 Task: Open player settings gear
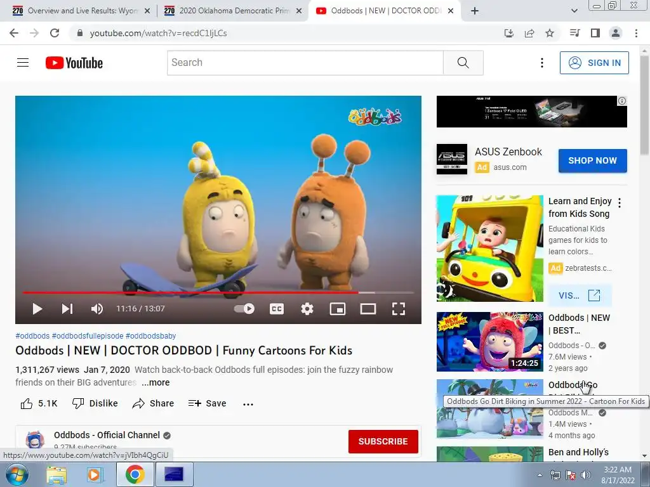pos(307,309)
